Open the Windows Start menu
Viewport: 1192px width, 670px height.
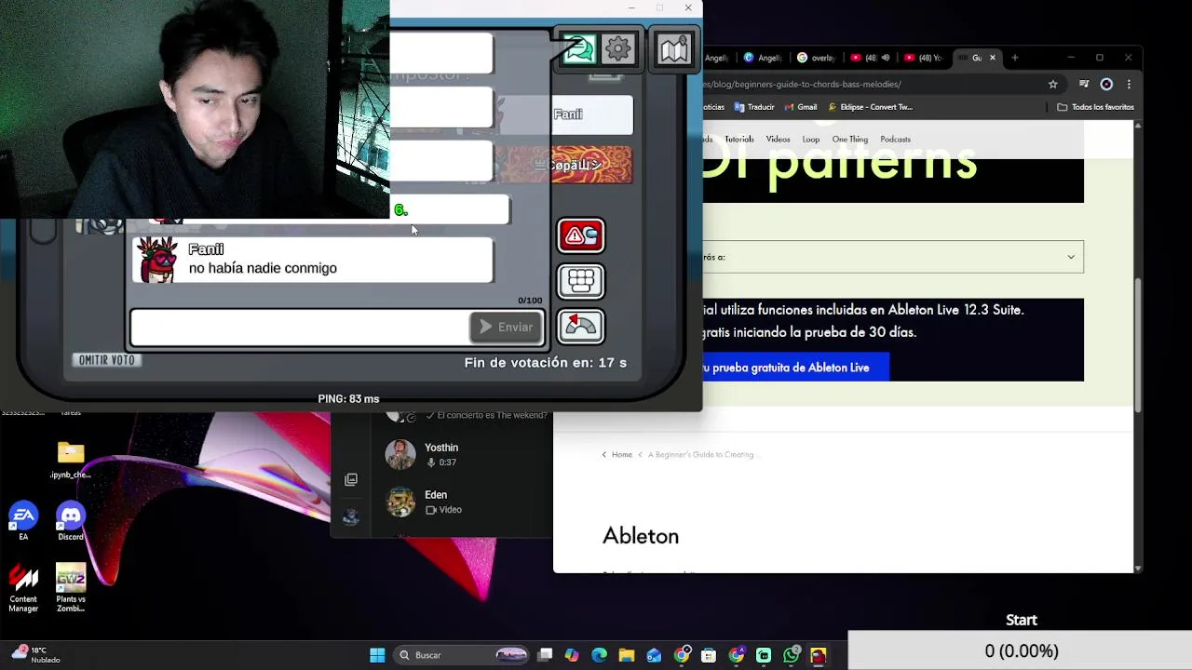click(377, 655)
